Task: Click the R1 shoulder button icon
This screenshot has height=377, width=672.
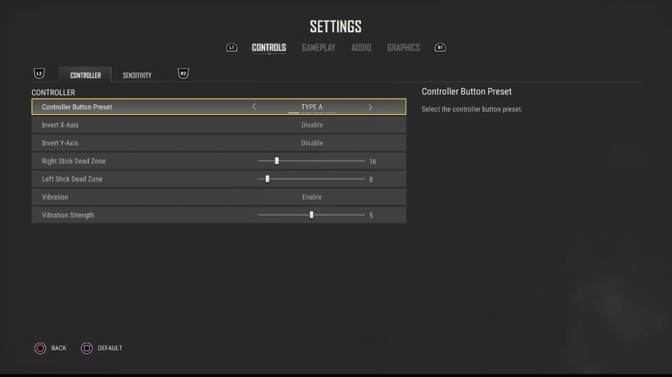Action: (440, 47)
